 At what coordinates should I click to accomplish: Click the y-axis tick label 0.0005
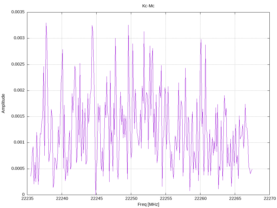[18, 168]
